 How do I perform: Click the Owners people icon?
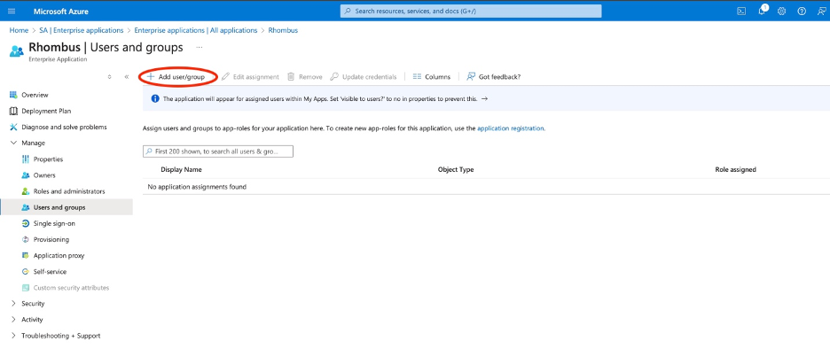(26, 175)
